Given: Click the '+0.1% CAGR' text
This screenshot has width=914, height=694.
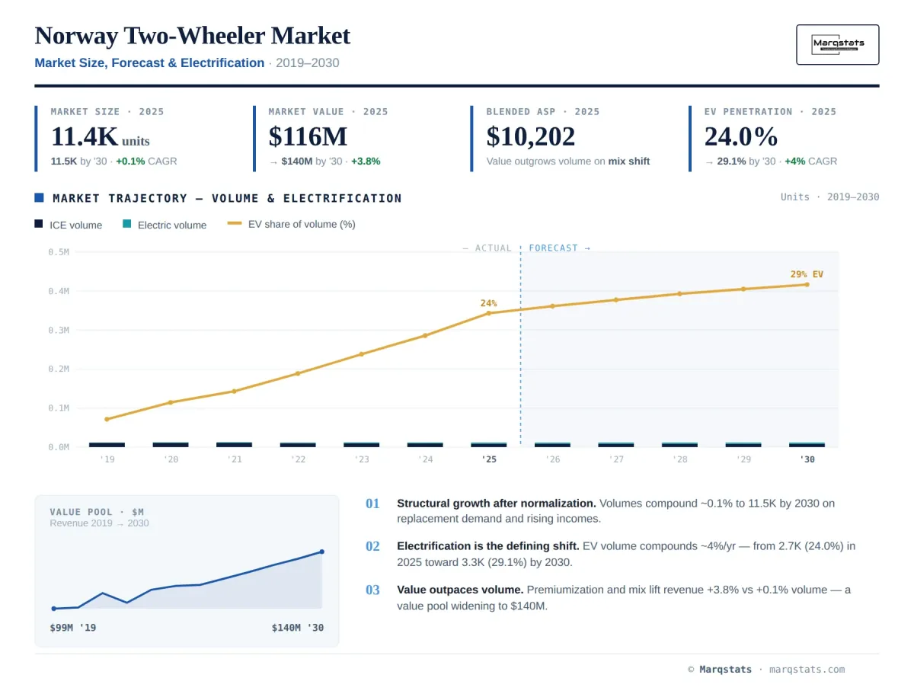Looking at the screenshot, I should point(146,162).
